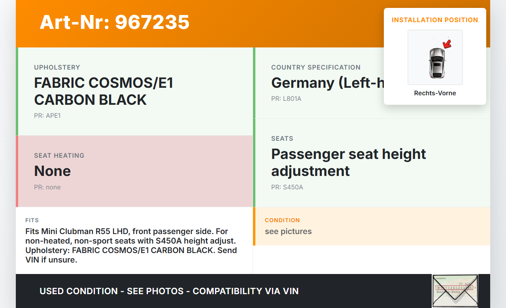Click the Used Condition footer banner text

169,291
